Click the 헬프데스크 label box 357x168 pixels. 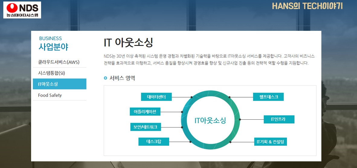point(269,97)
